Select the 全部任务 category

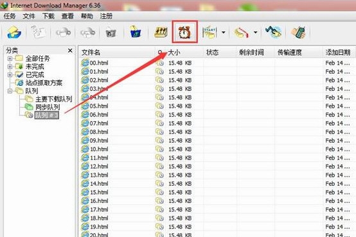click(38, 59)
